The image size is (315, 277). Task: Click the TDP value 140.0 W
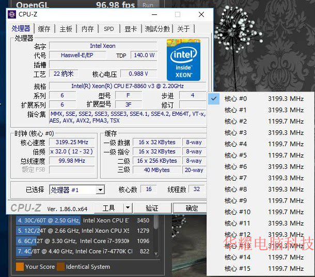pos(144,55)
